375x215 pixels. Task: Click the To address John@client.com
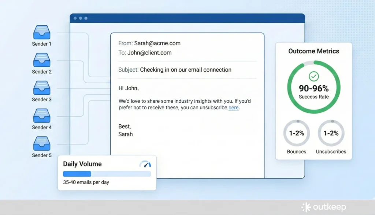pos(149,53)
